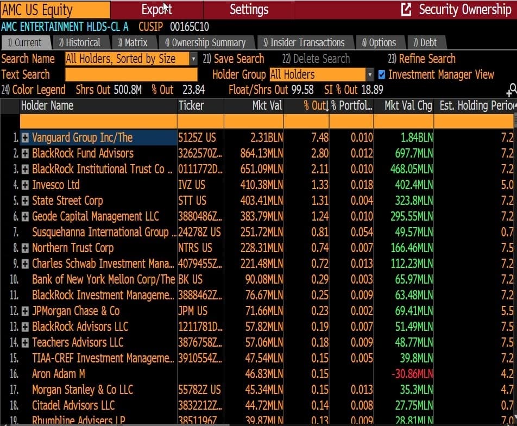The height and width of the screenshot is (426, 517).
Task: Sort by the % Portfolio column header
Action: pos(351,105)
